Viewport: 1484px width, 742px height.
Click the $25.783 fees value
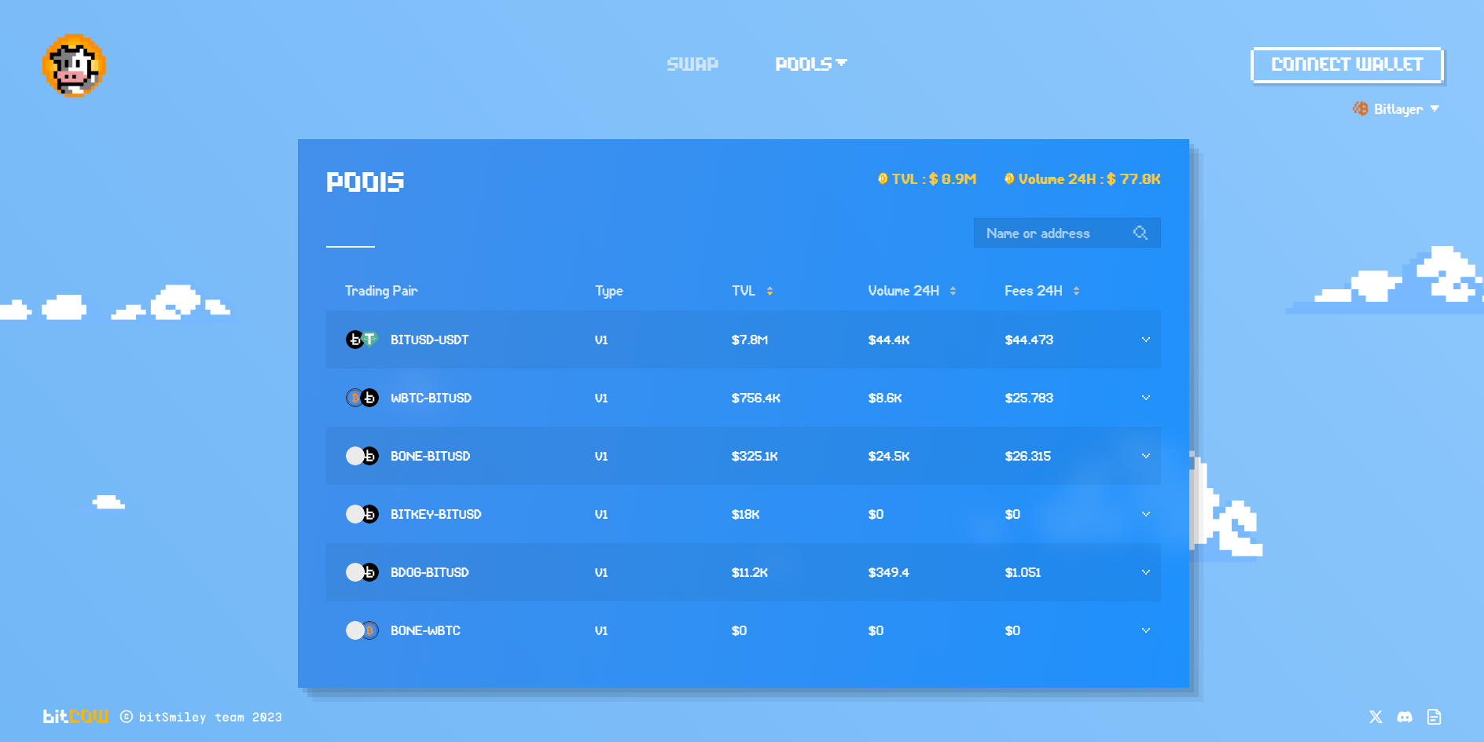1029,398
